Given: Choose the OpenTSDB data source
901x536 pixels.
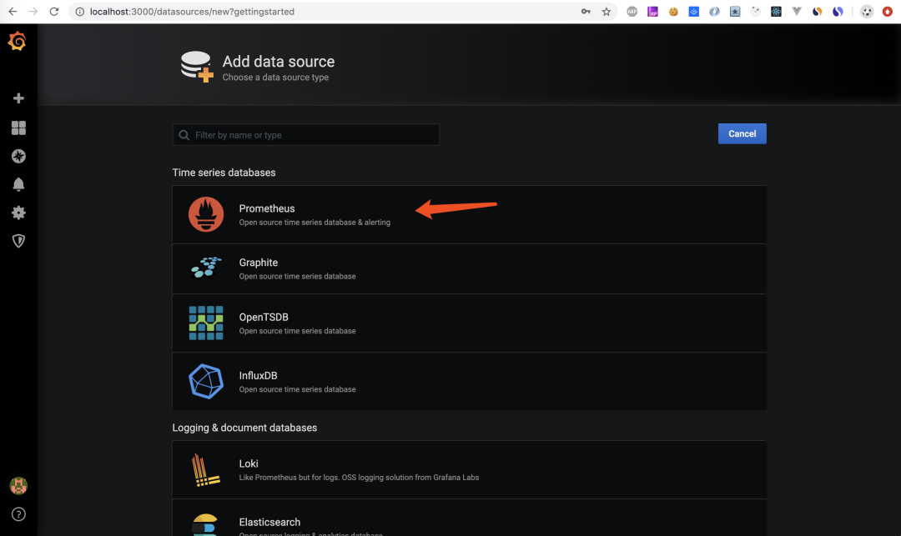Looking at the screenshot, I should tap(469, 323).
